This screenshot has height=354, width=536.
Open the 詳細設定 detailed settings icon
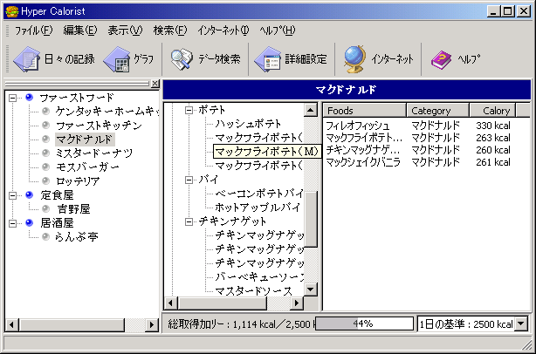pyautogui.click(x=268, y=59)
